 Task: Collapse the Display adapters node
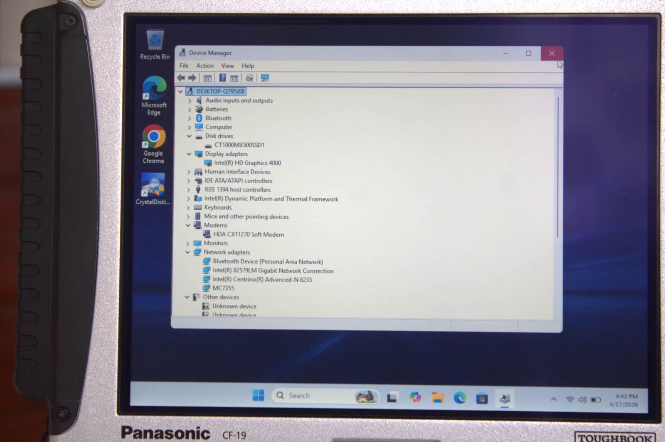click(189, 154)
